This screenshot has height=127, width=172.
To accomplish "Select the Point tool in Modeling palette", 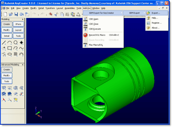I will coord(21,43).
